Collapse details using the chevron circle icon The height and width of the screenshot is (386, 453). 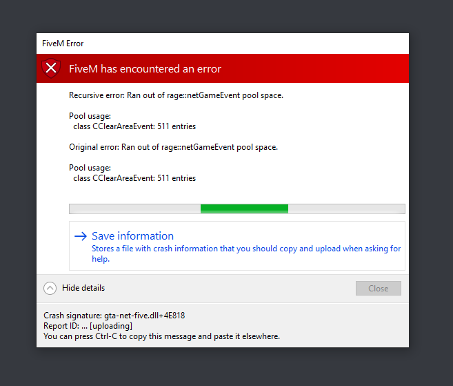click(x=50, y=288)
